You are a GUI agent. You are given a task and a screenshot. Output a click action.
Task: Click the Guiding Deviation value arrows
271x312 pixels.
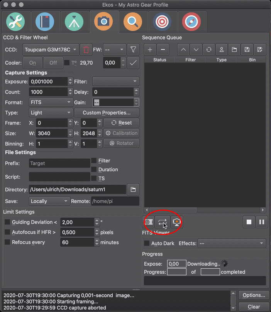pos(97,222)
